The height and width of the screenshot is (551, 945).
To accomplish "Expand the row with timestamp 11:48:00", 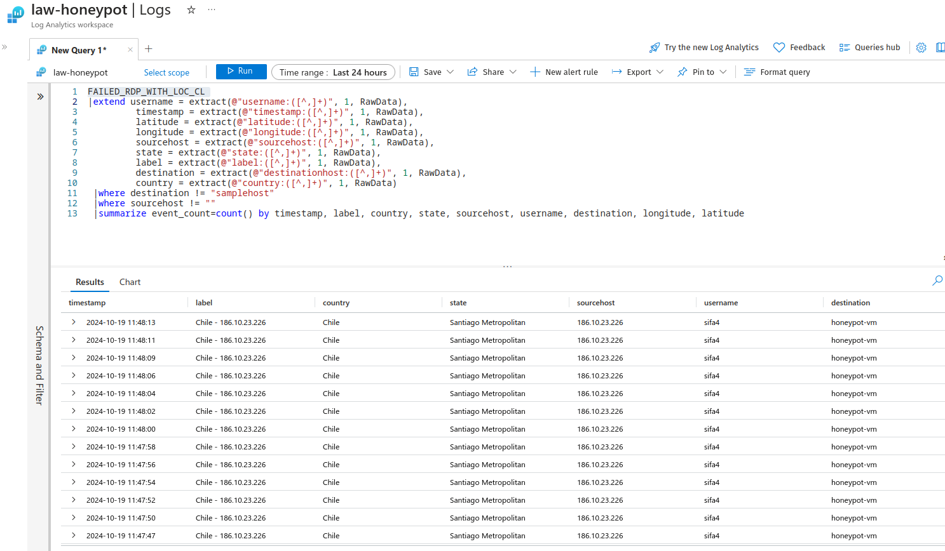I will [x=74, y=428].
